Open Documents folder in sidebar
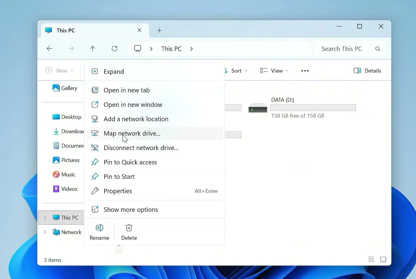Viewport: 416px width, 279px height. click(68, 146)
